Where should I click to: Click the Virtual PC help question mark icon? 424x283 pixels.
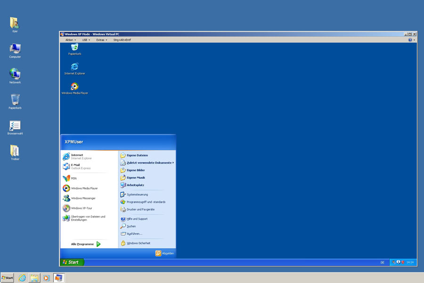[x=410, y=40]
